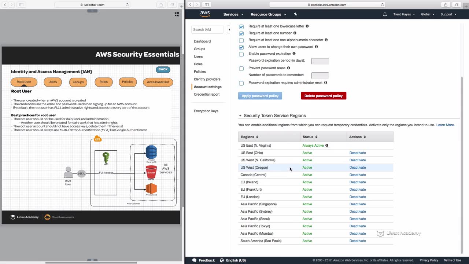Check 'Prevent password reuse'

[x=241, y=69]
